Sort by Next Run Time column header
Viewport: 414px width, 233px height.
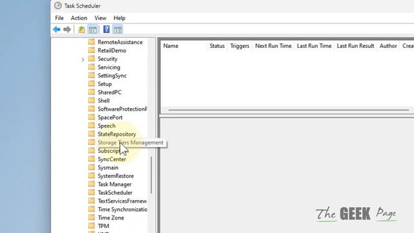click(x=273, y=46)
